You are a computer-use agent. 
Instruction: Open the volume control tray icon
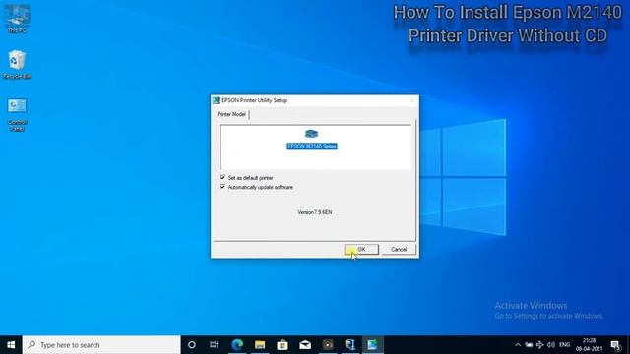551,345
